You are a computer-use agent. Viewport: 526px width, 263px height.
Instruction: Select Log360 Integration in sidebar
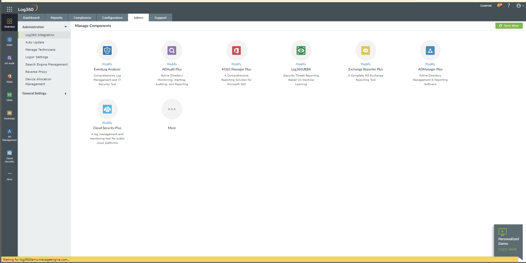pyautogui.click(x=44, y=35)
